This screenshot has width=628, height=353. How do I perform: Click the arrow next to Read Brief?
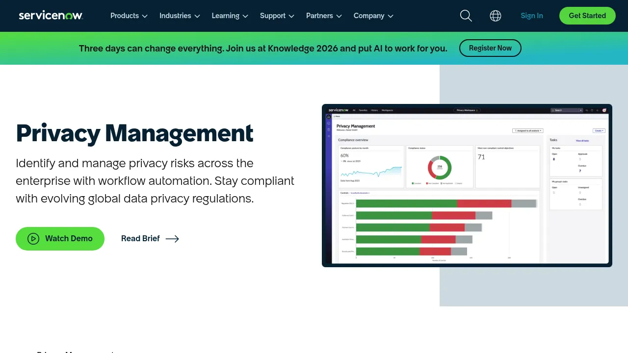(172, 239)
